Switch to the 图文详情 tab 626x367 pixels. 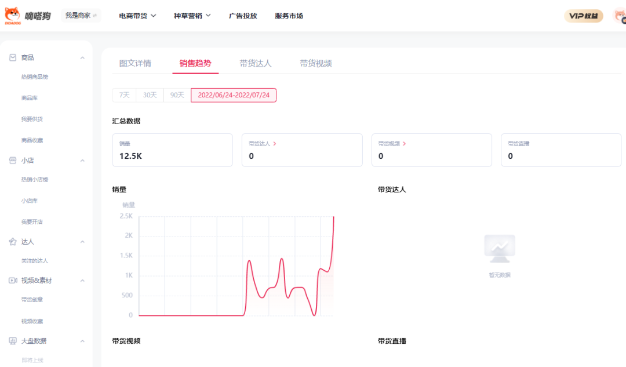point(135,63)
